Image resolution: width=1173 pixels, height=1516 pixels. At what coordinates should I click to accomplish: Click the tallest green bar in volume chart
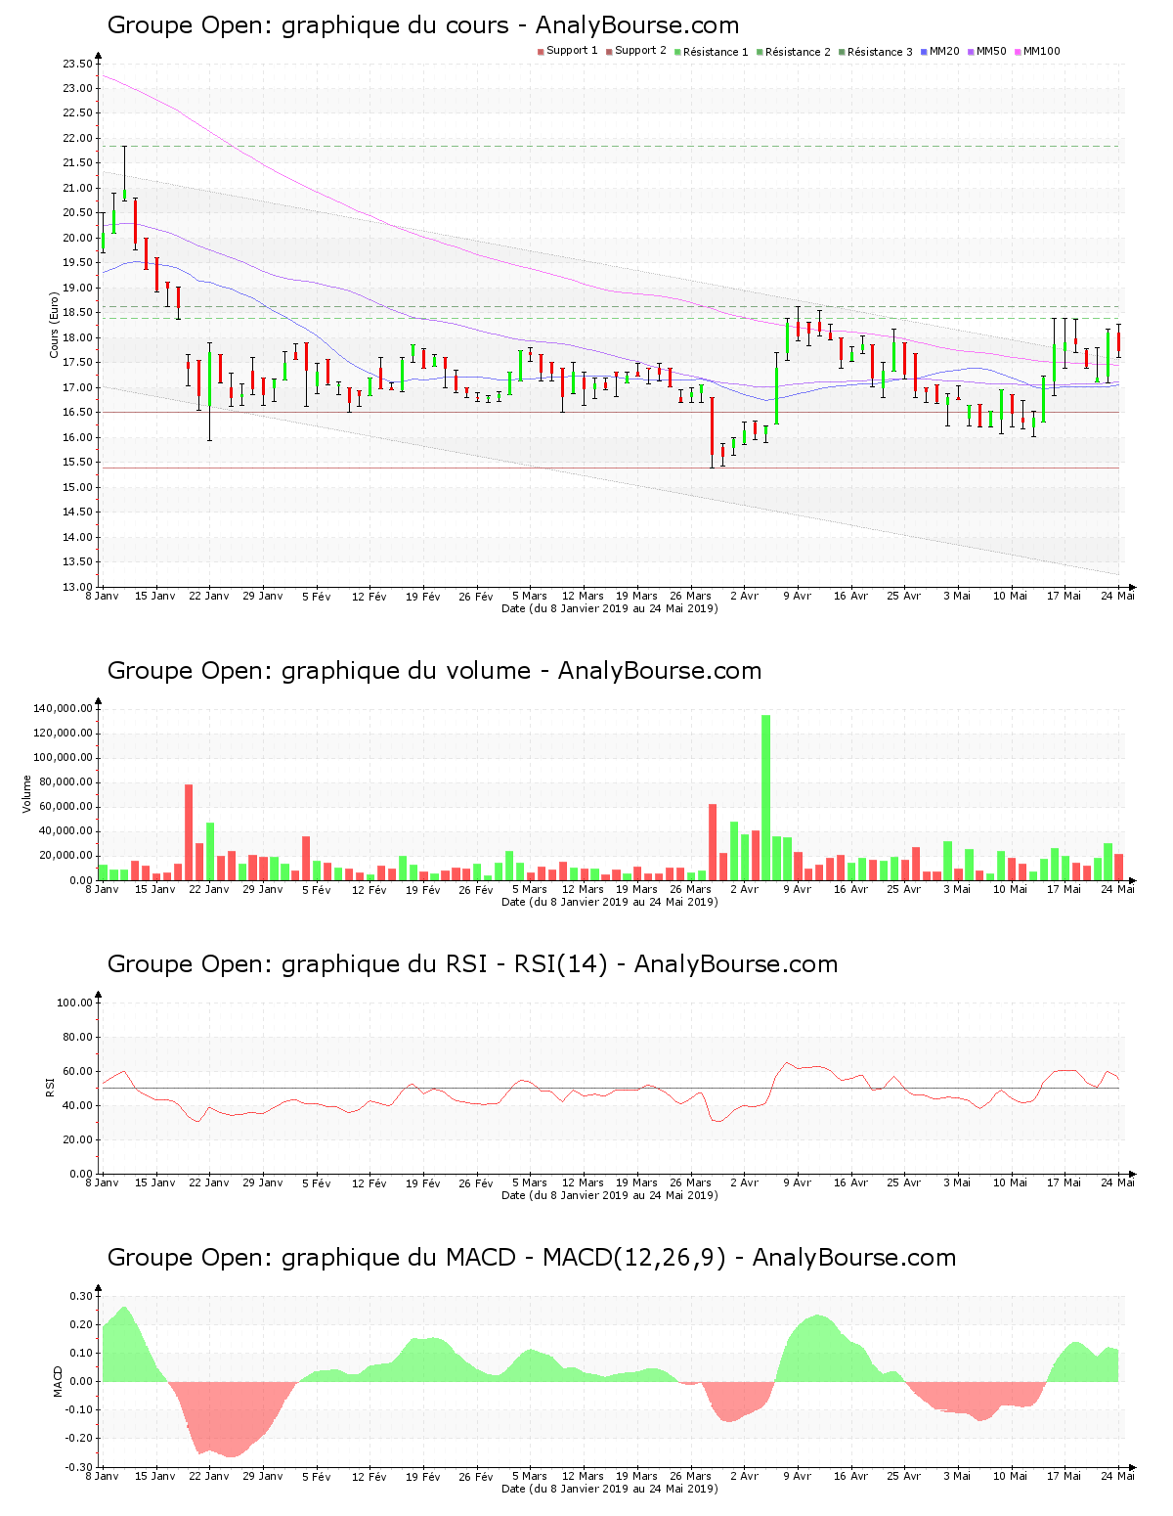(766, 797)
